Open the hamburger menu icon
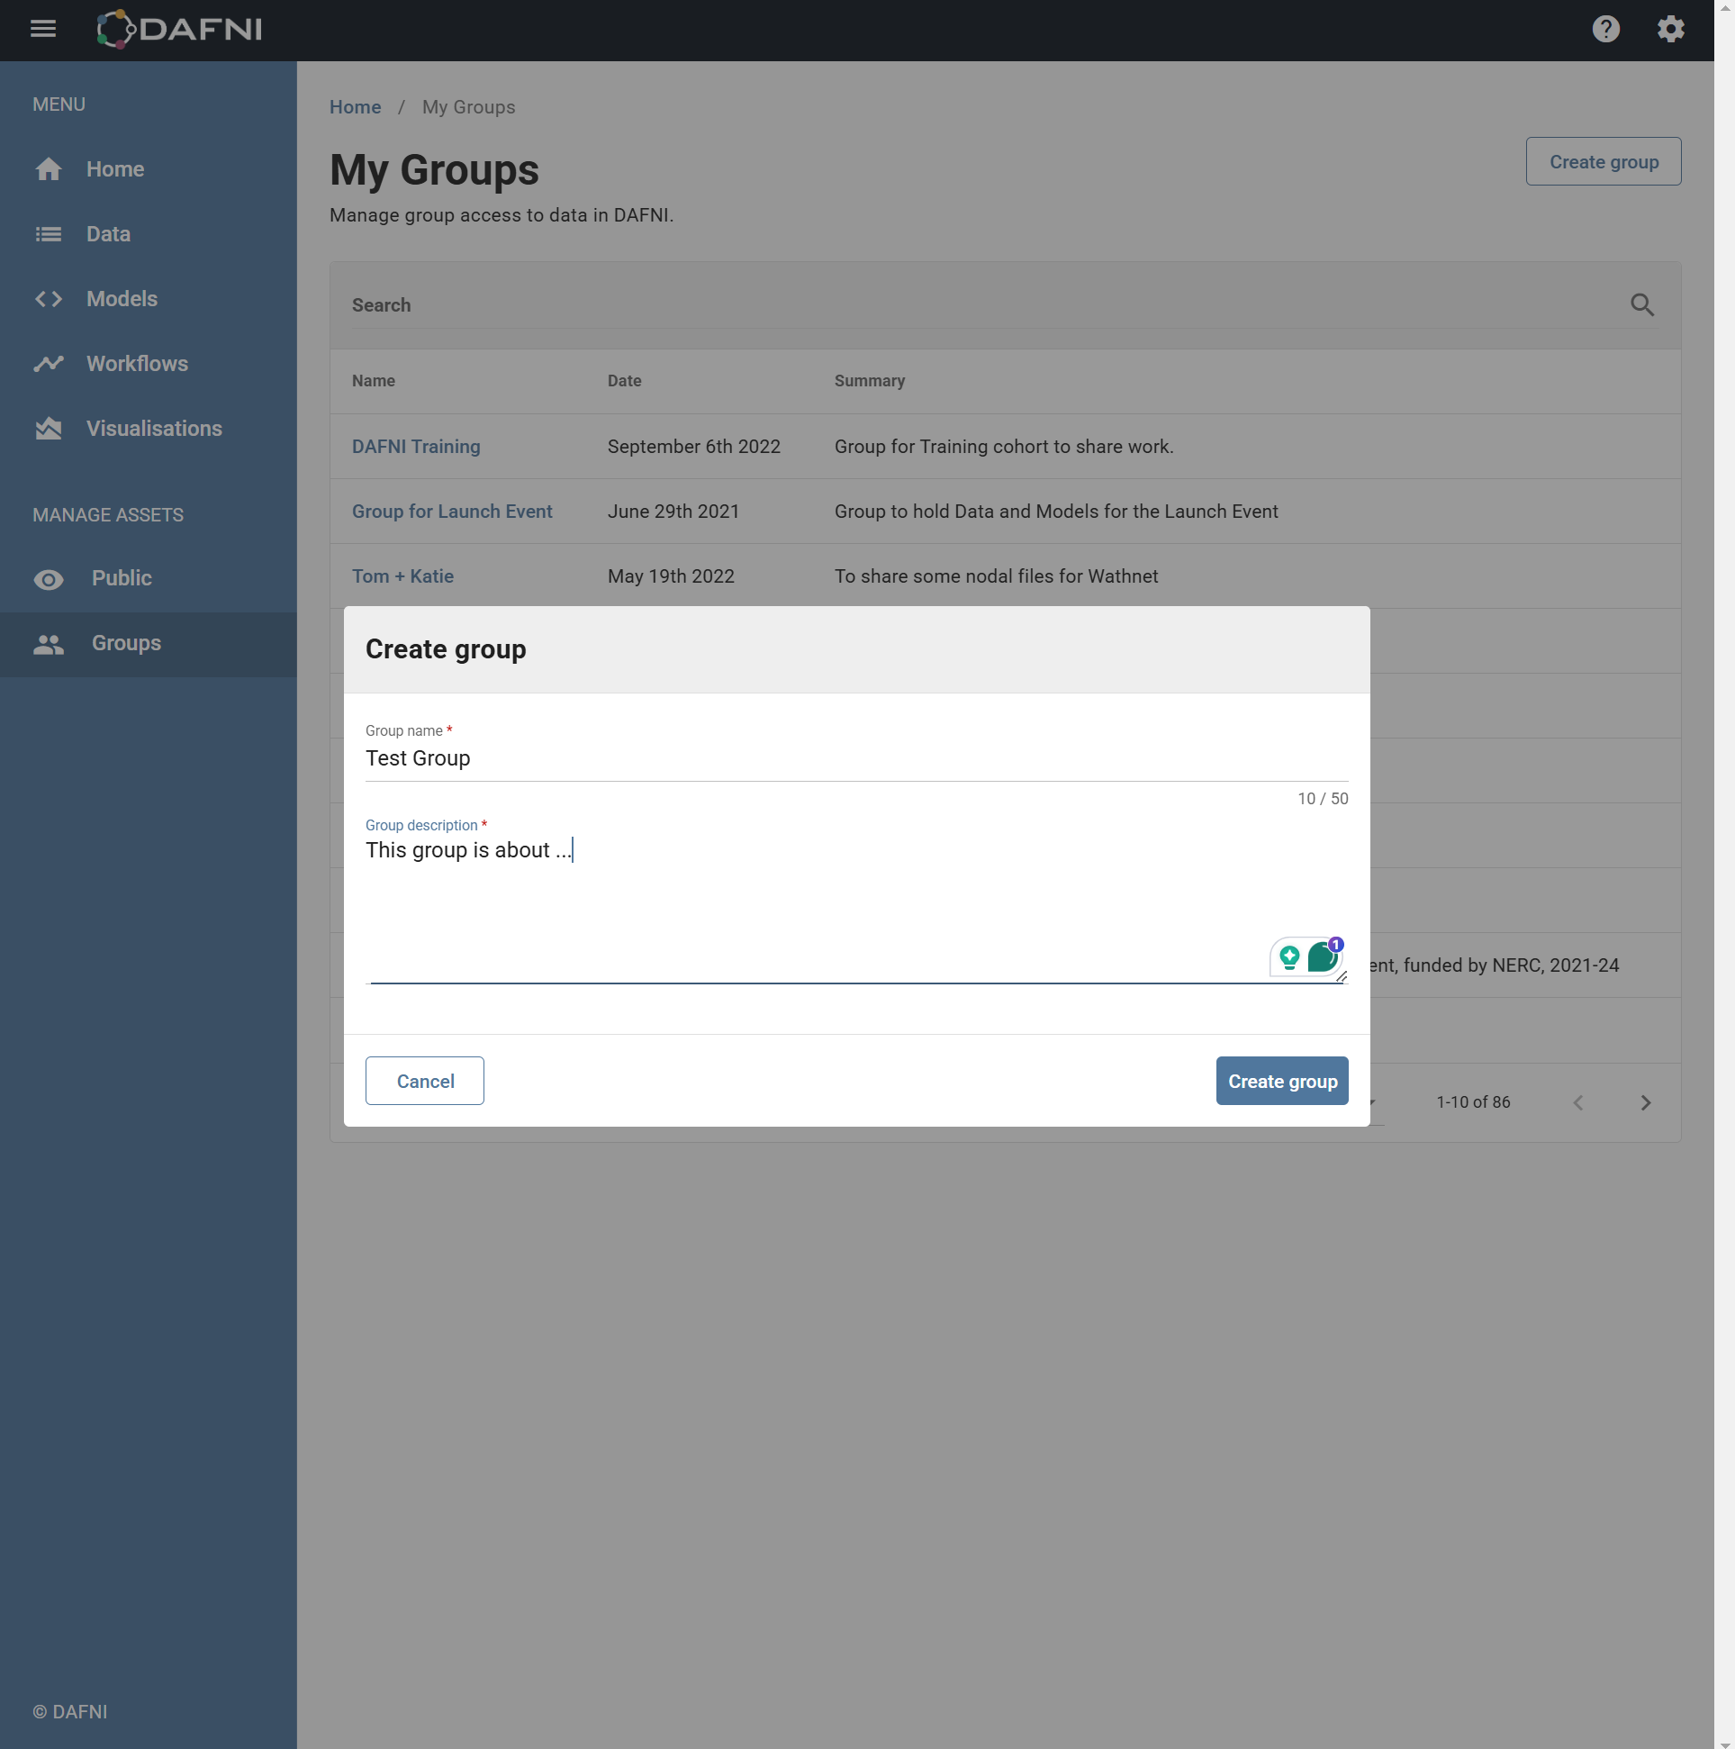The height and width of the screenshot is (1749, 1735). point(42,29)
